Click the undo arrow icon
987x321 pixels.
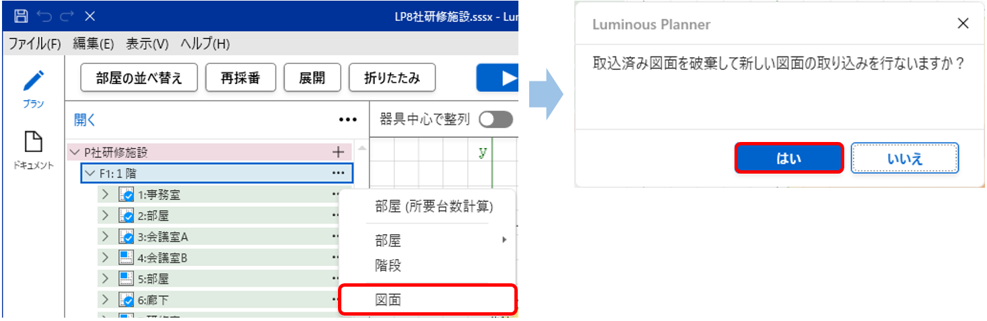(44, 16)
